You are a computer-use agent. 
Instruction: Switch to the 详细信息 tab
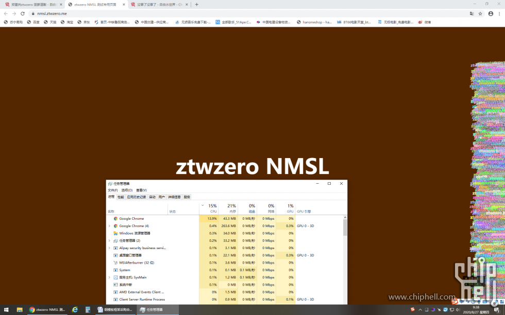click(174, 197)
